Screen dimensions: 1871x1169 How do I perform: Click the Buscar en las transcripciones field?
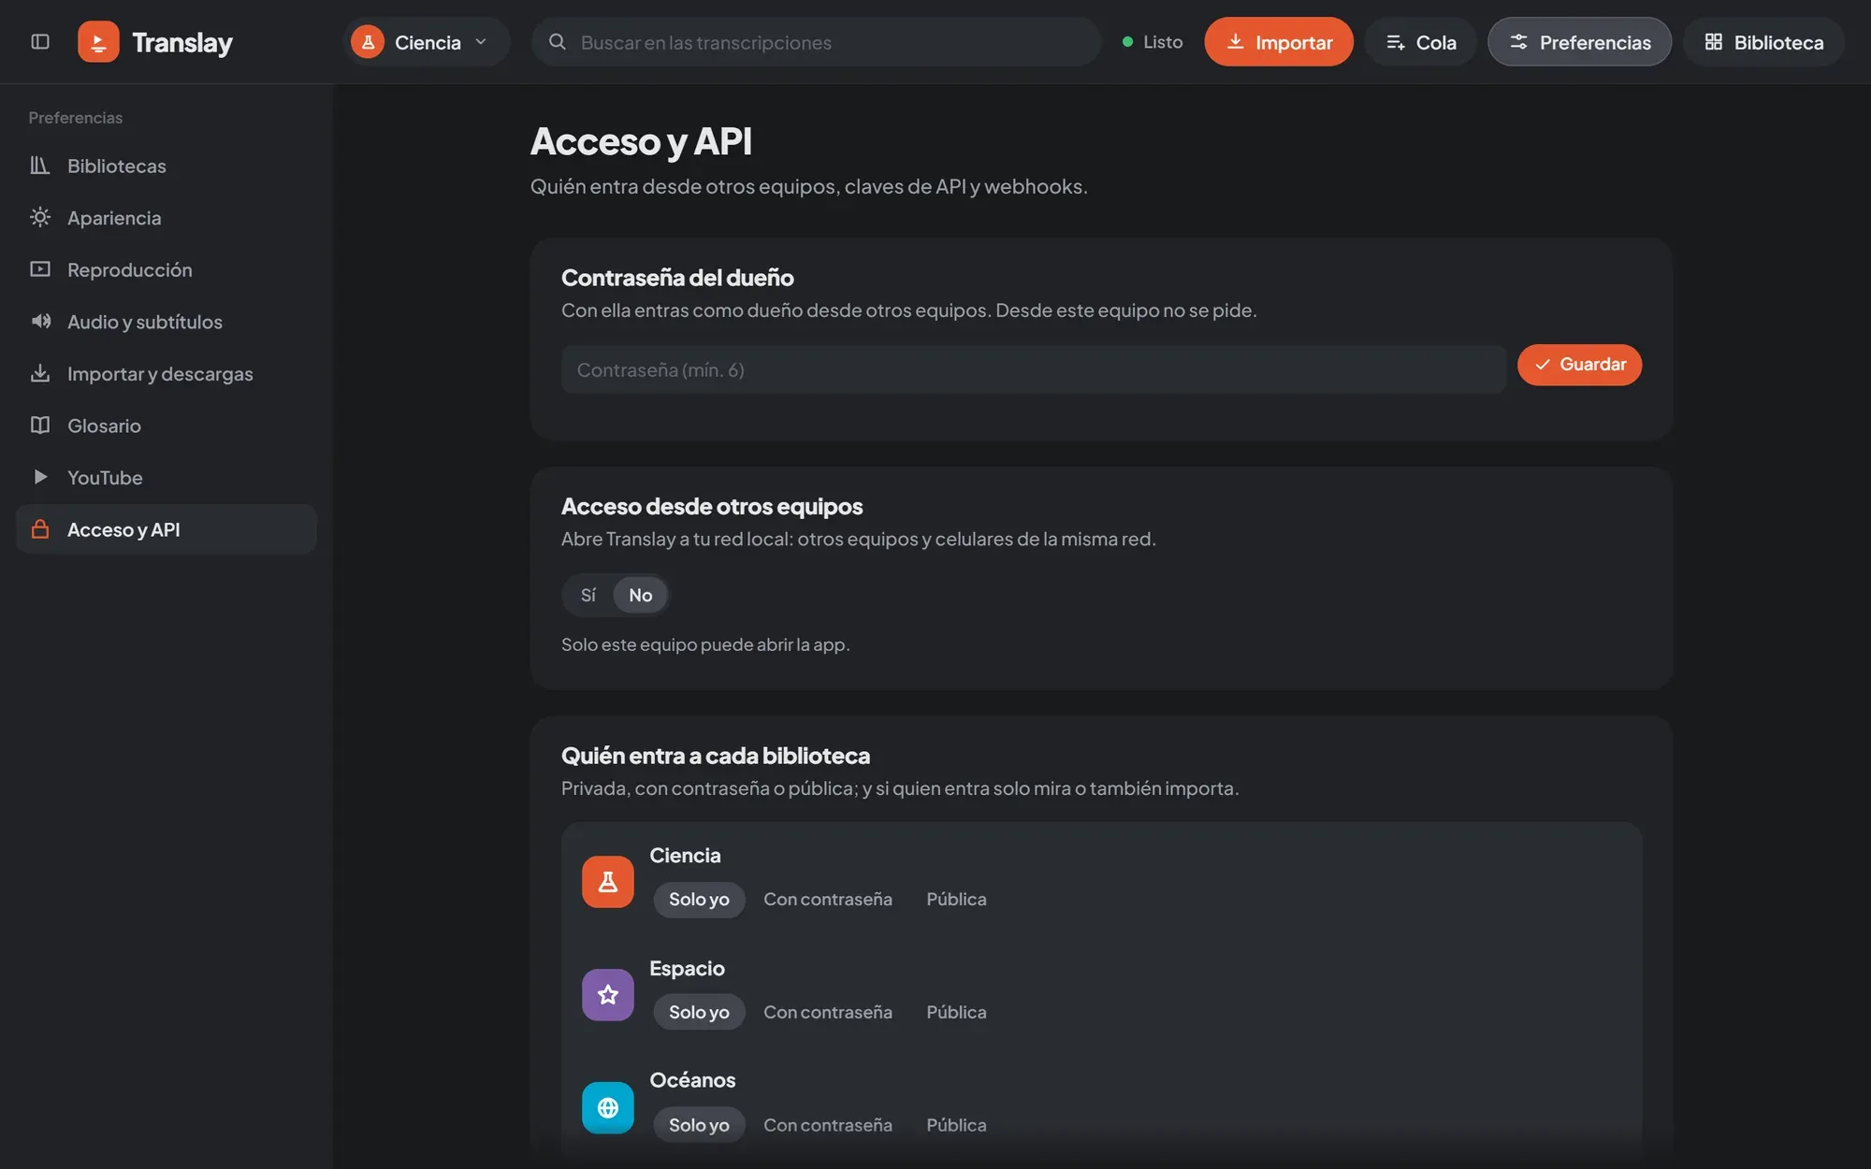[x=816, y=42]
